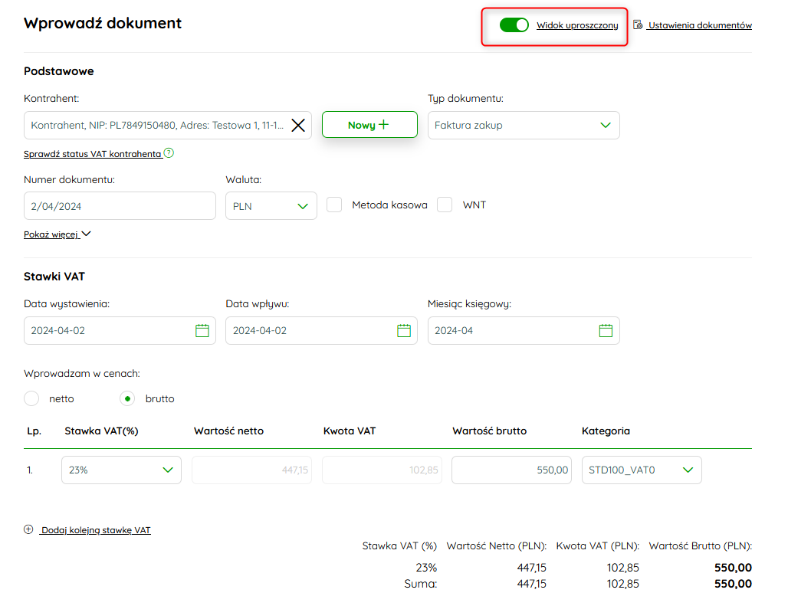The height and width of the screenshot is (606, 788).
Task: Tick the WNT checkbox
Action: click(445, 205)
